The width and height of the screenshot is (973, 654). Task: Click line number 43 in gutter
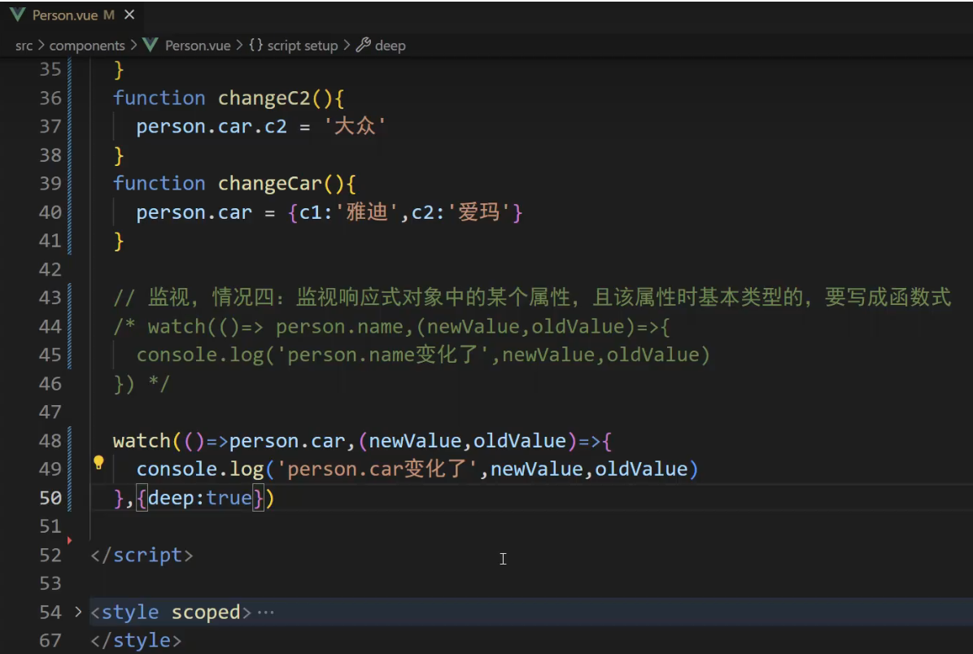click(50, 297)
